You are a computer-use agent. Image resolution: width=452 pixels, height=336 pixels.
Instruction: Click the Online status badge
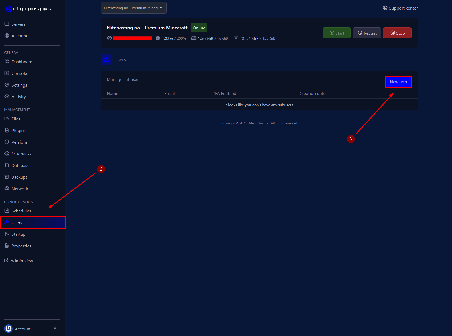pyautogui.click(x=199, y=28)
